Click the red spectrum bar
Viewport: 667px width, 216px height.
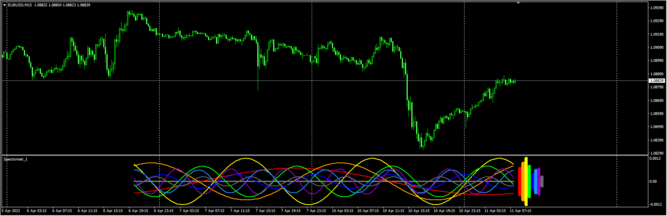(520, 182)
